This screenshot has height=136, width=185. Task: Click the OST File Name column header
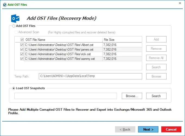click(35, 40)
